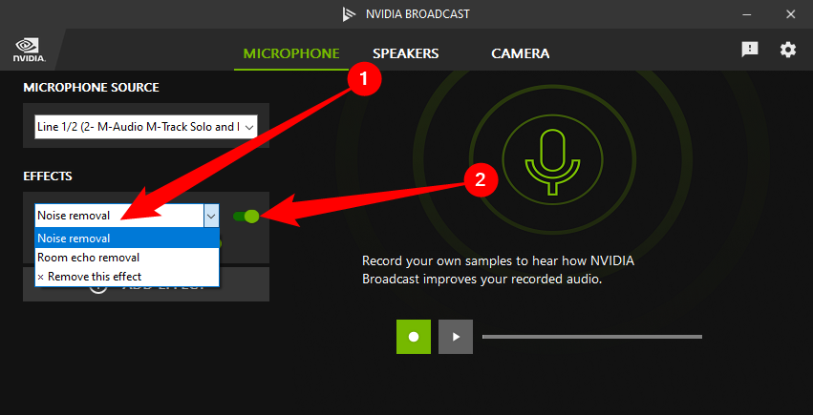Open the Camera tab
813x415 pixels.
click(x=521, y=53)
